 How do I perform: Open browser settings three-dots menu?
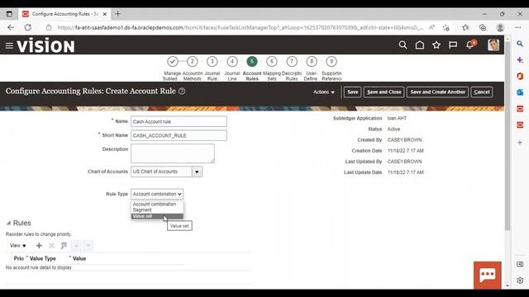point(518,27)
